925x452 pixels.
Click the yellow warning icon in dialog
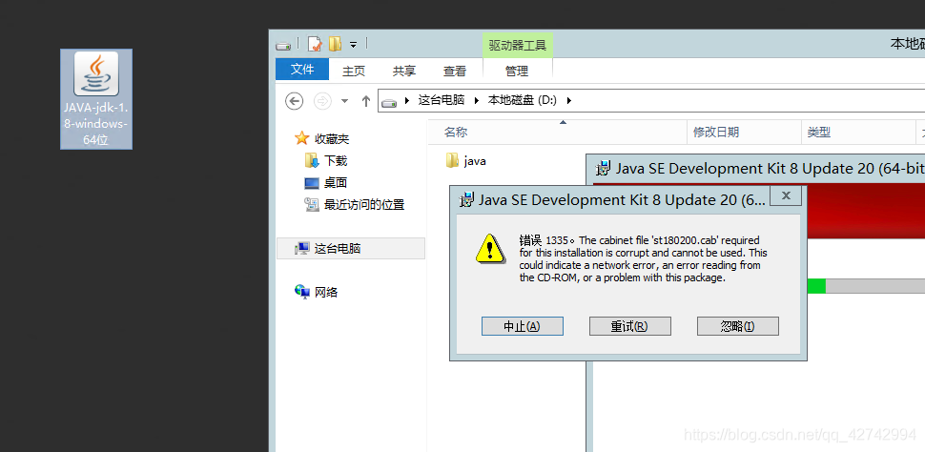tap(491, 248)
